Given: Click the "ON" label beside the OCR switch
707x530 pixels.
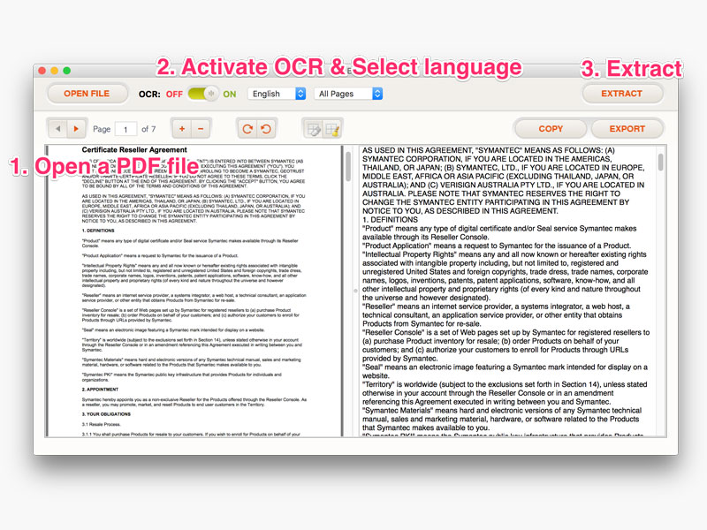Looking at the screenshot, I should click(x=230, y=95).
